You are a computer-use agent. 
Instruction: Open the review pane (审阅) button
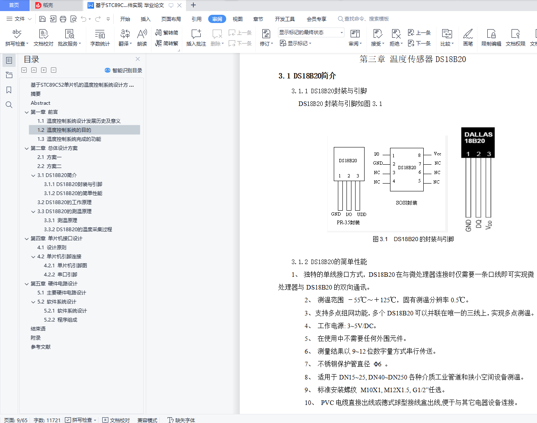pos(355,37)
